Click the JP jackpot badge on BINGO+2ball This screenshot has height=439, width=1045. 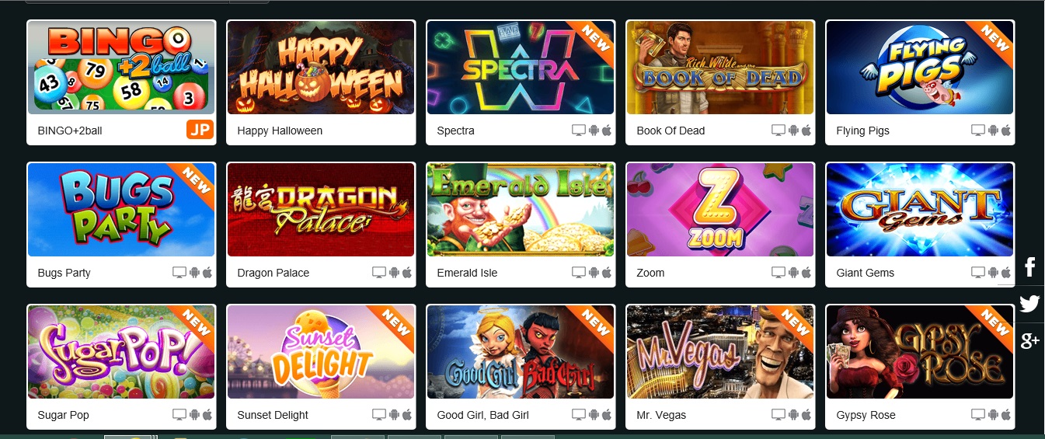pos(200,130)
